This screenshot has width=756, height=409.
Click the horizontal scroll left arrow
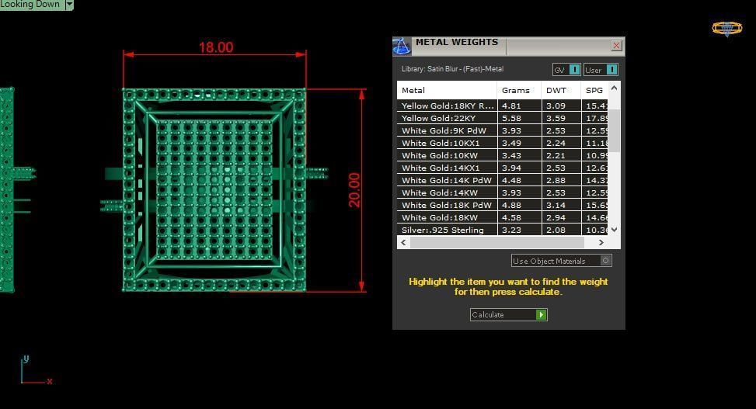pos(403,242)
